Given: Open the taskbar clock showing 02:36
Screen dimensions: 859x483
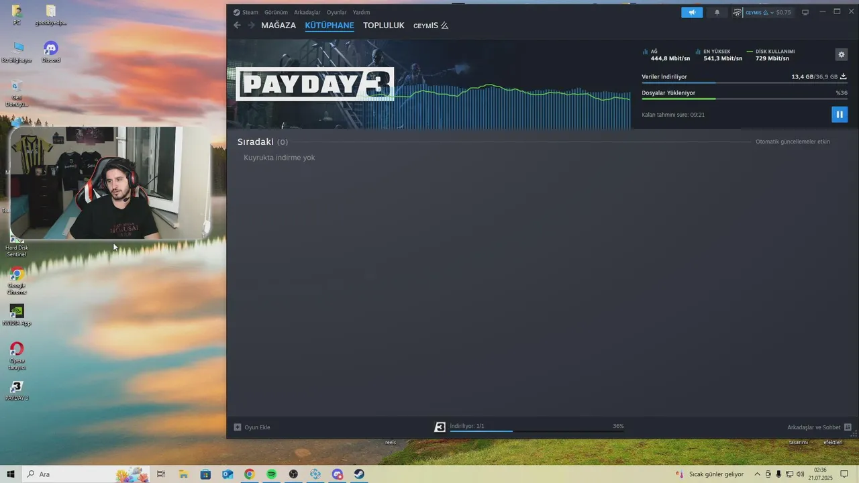Looking at the screenshot, I should (819, 474).
